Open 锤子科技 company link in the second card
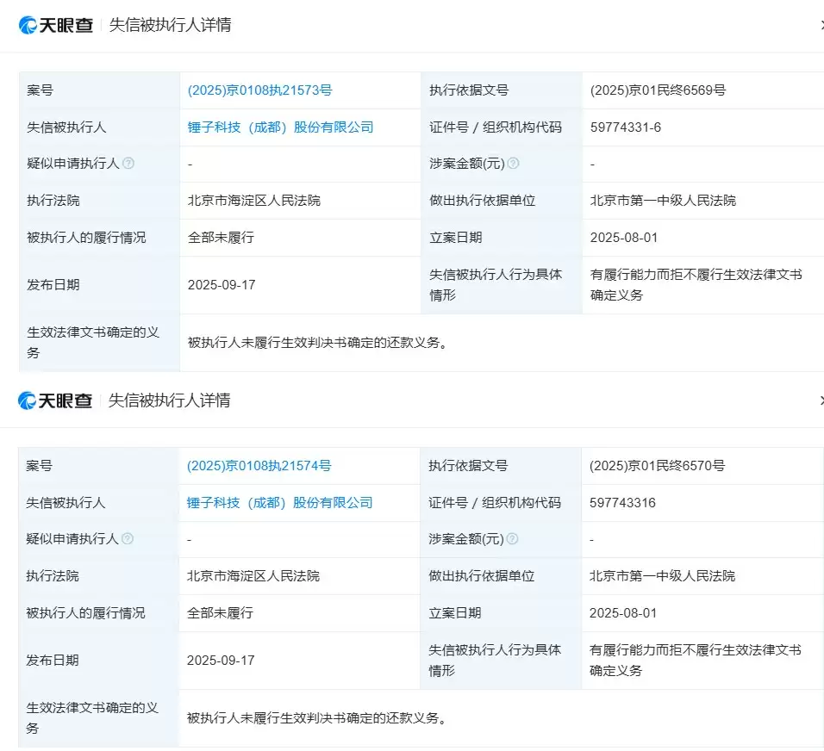This screenshot has width=824, height=751. [x=280, y=502]
